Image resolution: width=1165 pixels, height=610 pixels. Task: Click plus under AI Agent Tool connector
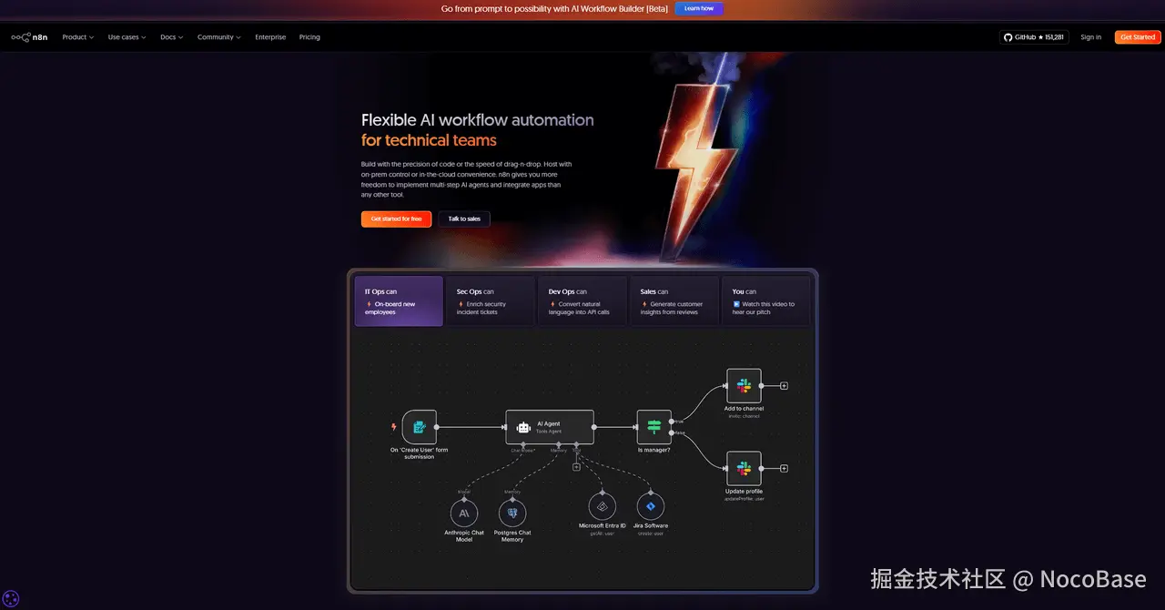pyautogui.click(x=576, y=467)
